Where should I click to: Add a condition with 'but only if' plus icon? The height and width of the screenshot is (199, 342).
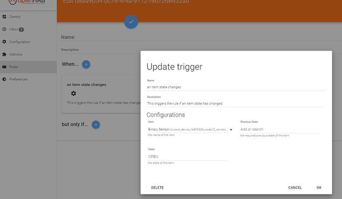(x=96, y=124)
